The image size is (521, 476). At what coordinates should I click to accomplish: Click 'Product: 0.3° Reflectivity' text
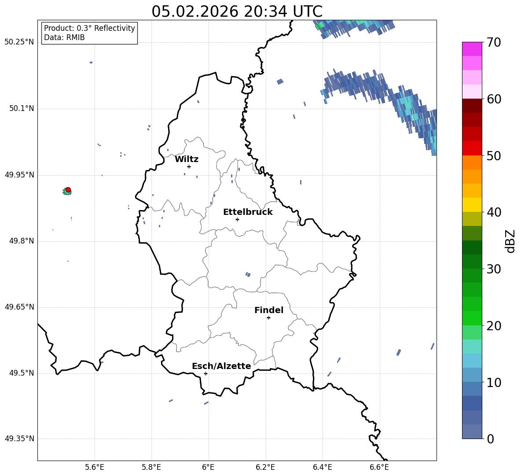(x=89, y=28)
